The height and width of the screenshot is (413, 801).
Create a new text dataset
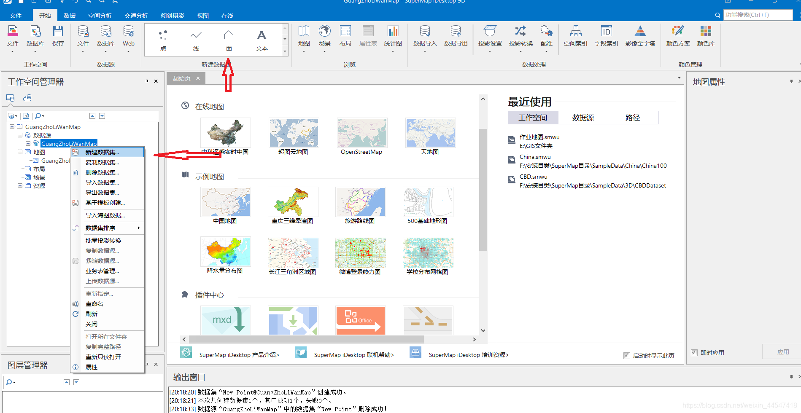(262, 40)
